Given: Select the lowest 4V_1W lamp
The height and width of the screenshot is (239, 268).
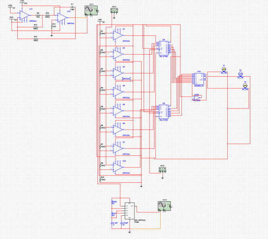Looking at the screenshot, I should 245,86.
